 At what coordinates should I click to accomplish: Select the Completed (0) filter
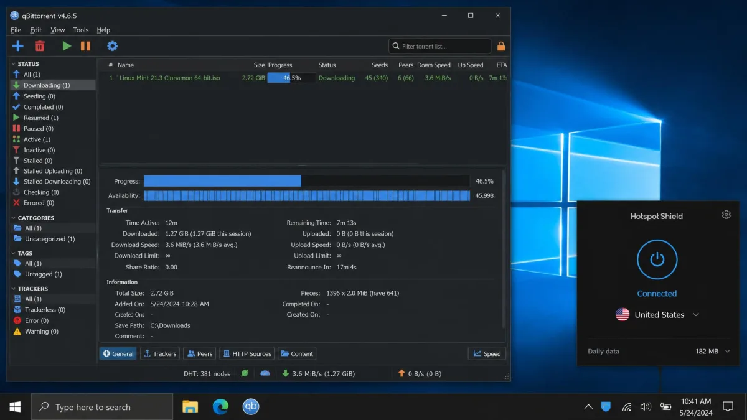coord(53,107)
